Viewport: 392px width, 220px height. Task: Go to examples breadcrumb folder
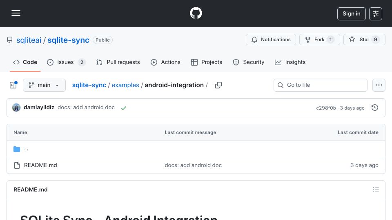click(125, 85)
